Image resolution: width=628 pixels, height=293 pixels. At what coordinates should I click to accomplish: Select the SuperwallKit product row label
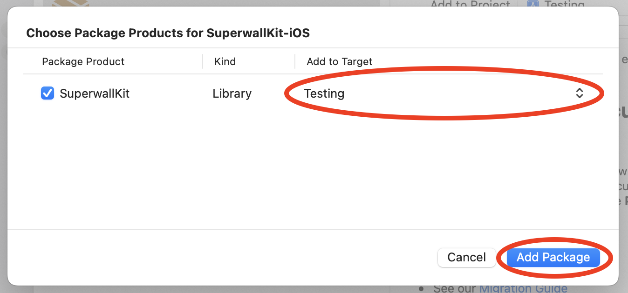pos(95,93)
